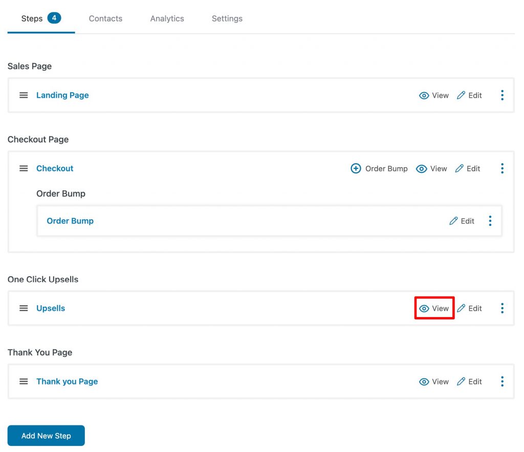Click the Add New Step button
This screenshot has height=452, width=524.
pyautogui.click(x=46, y=436)
